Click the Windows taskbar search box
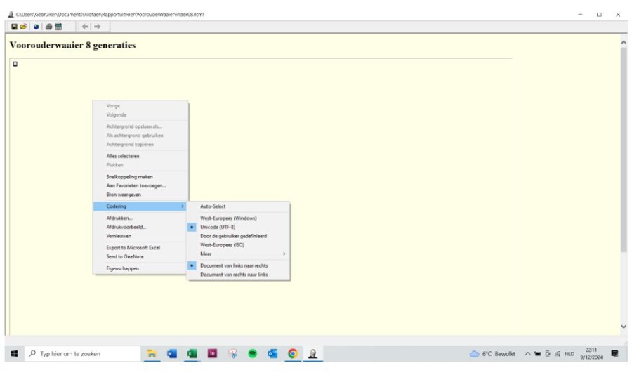 tap(77, 353)
